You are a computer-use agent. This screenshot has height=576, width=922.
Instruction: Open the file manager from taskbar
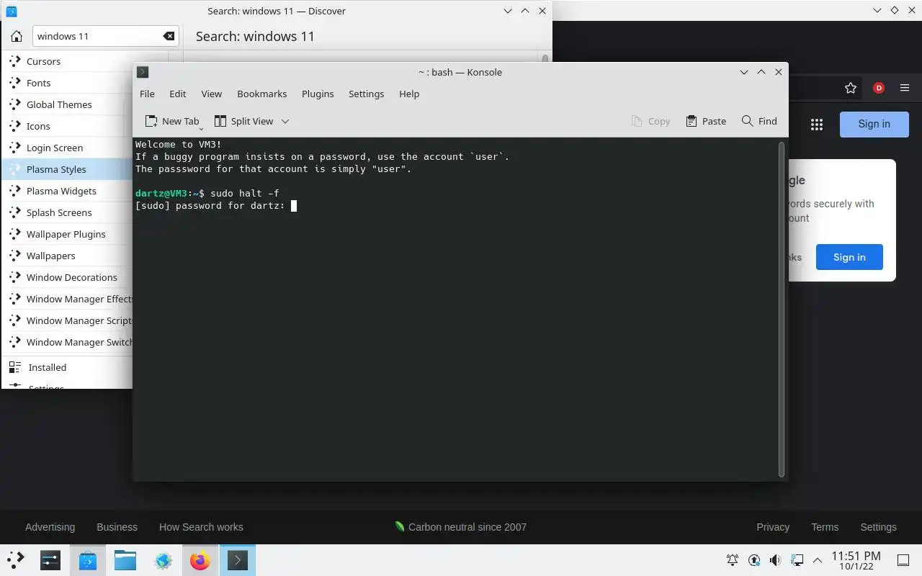click(125, 560)
